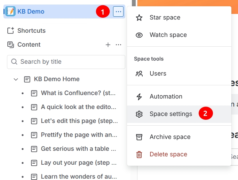This screenshot has width=238, height=180.
Task: Collapse the KB Demo Home tree
Action: (16, 79)
